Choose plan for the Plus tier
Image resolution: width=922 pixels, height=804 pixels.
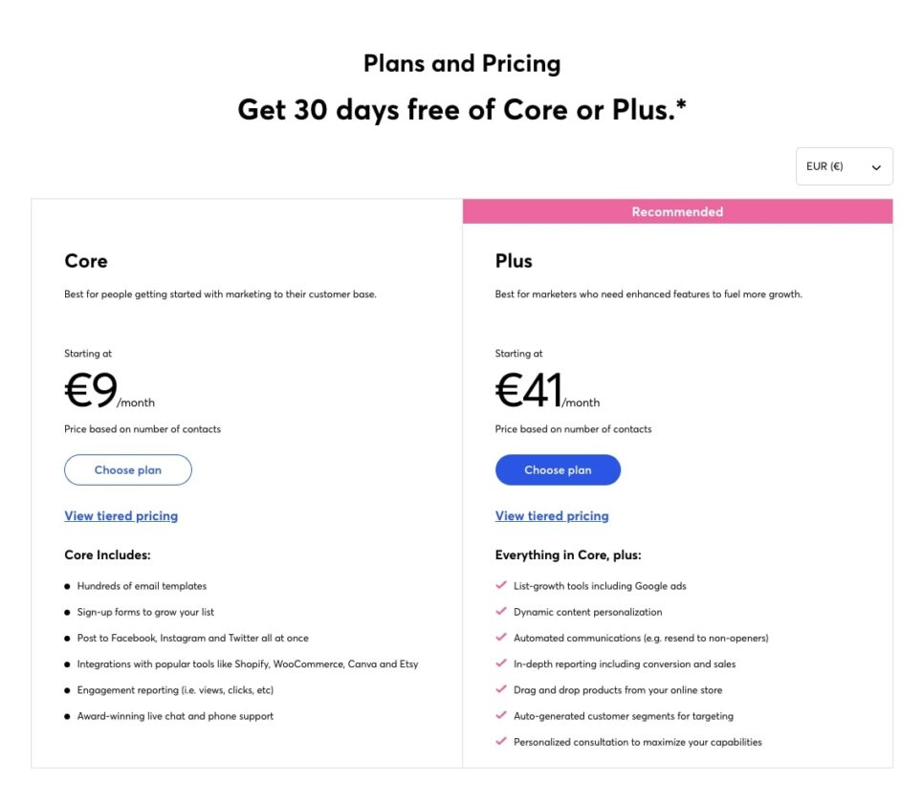pos(558,469)
